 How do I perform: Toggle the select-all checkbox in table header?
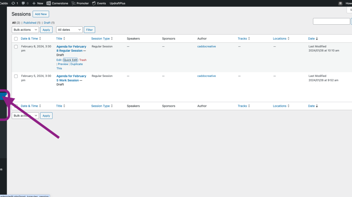click(x=16, y=39)
